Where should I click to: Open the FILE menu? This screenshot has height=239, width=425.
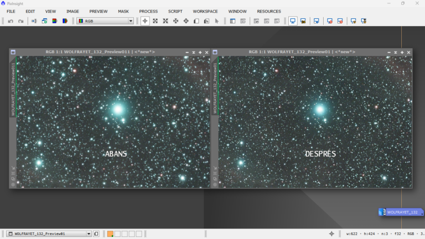coord(11,12)
